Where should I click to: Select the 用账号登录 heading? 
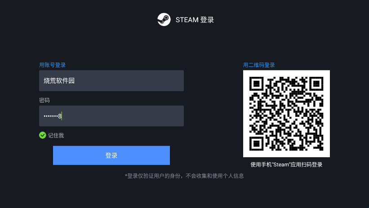pos(52,65)
